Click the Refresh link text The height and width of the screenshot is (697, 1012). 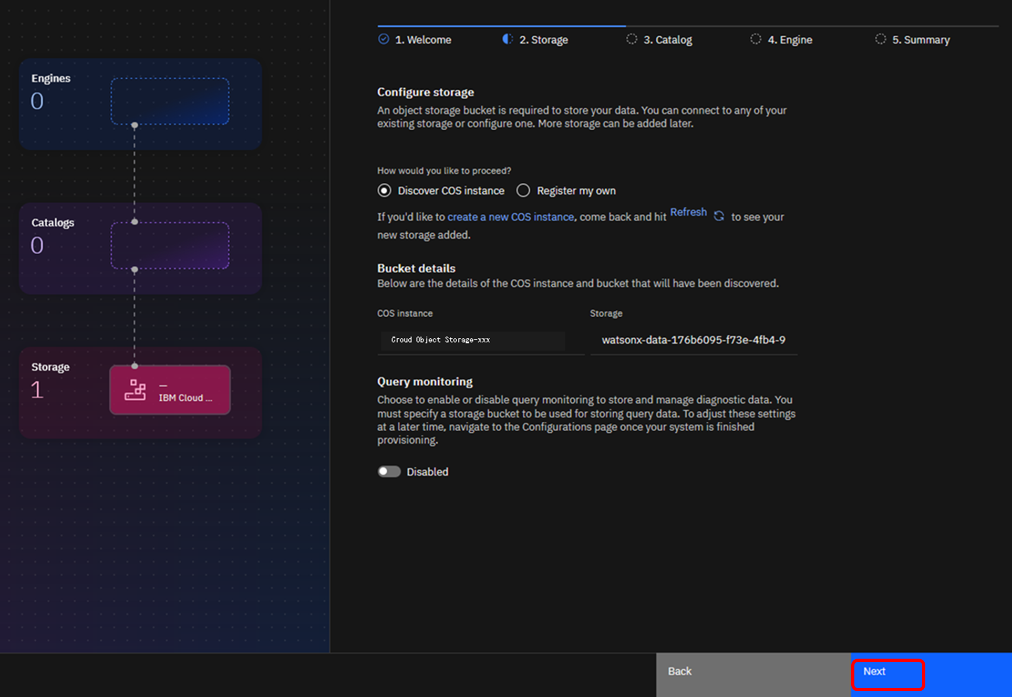688,212
